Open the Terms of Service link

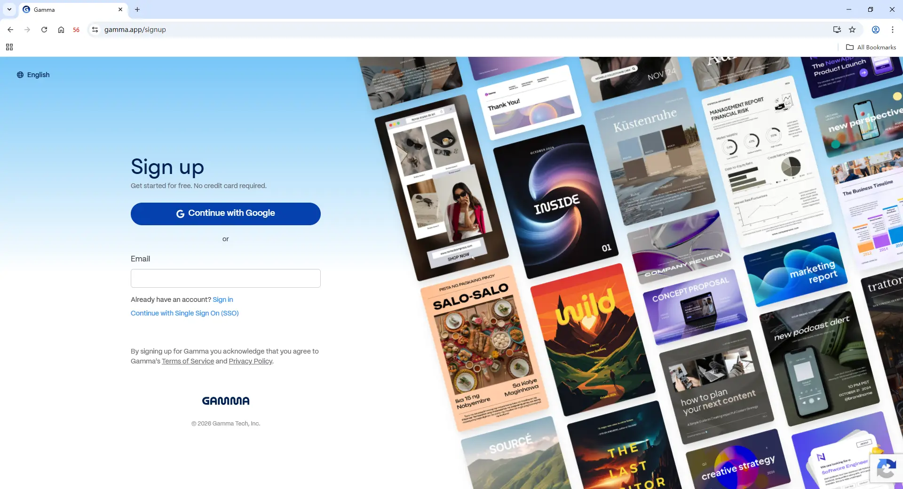click(188, 361)
